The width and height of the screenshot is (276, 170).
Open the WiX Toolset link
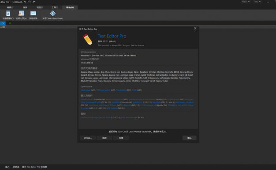click(x=112, y=108)
